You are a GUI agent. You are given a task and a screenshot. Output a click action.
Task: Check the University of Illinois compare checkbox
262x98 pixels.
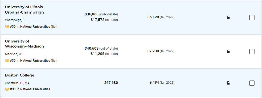(x=252, y=18)
